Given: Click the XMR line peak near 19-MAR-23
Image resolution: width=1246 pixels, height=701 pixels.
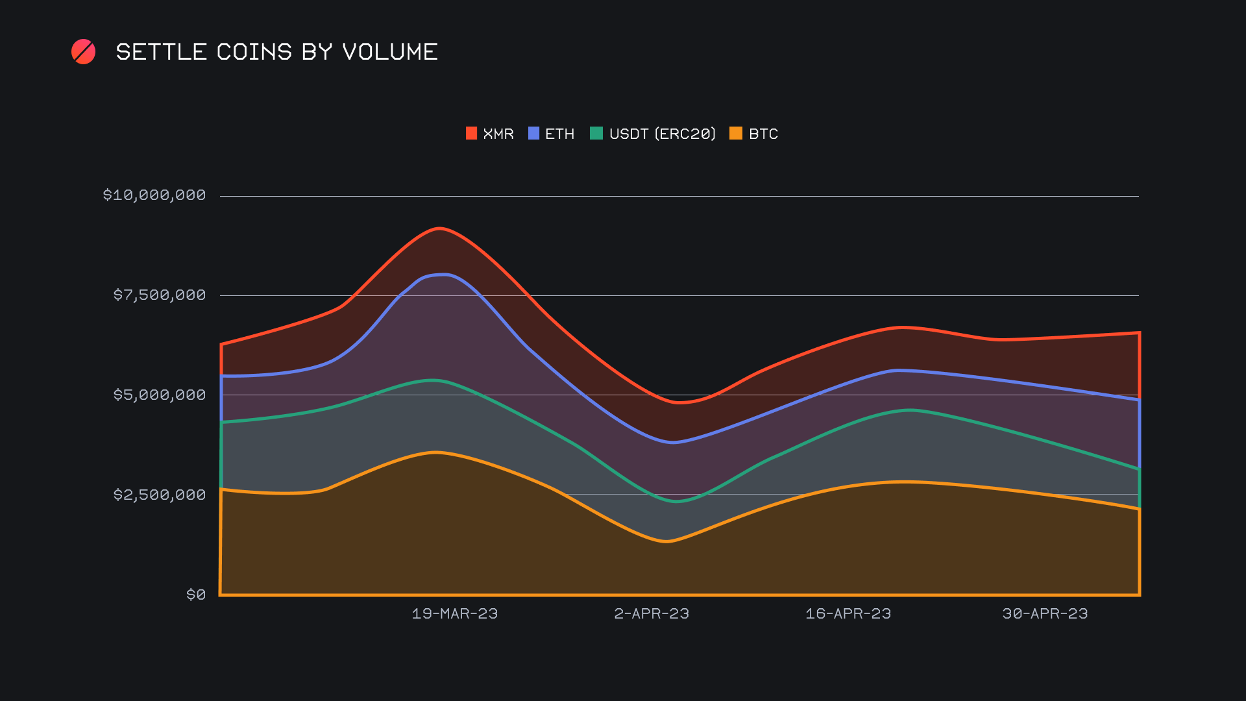Looking at the screenshot, I should (x=440, y=228).
